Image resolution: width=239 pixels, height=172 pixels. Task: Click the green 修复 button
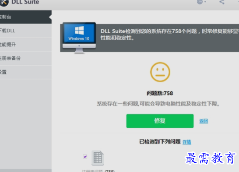tap(160, 121)
